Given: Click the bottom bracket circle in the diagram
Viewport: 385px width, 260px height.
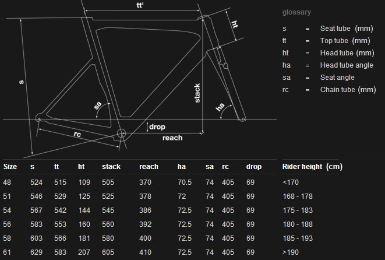Looking at the screenshot, I should pos(121,133).
